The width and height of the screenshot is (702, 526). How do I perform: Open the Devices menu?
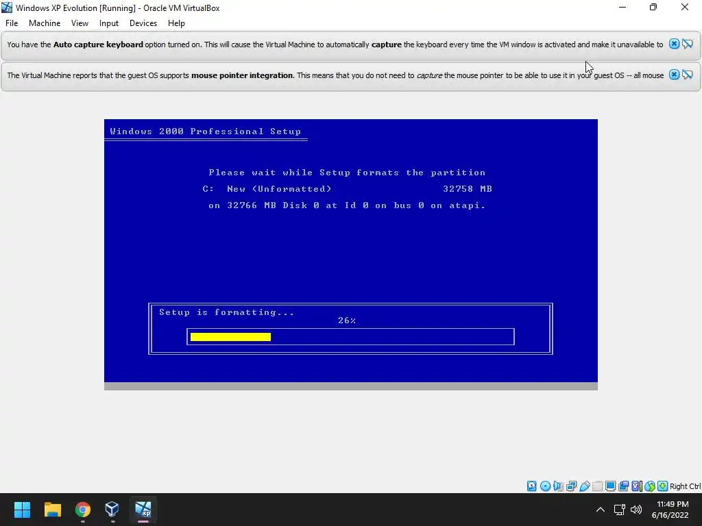point(143,23)
